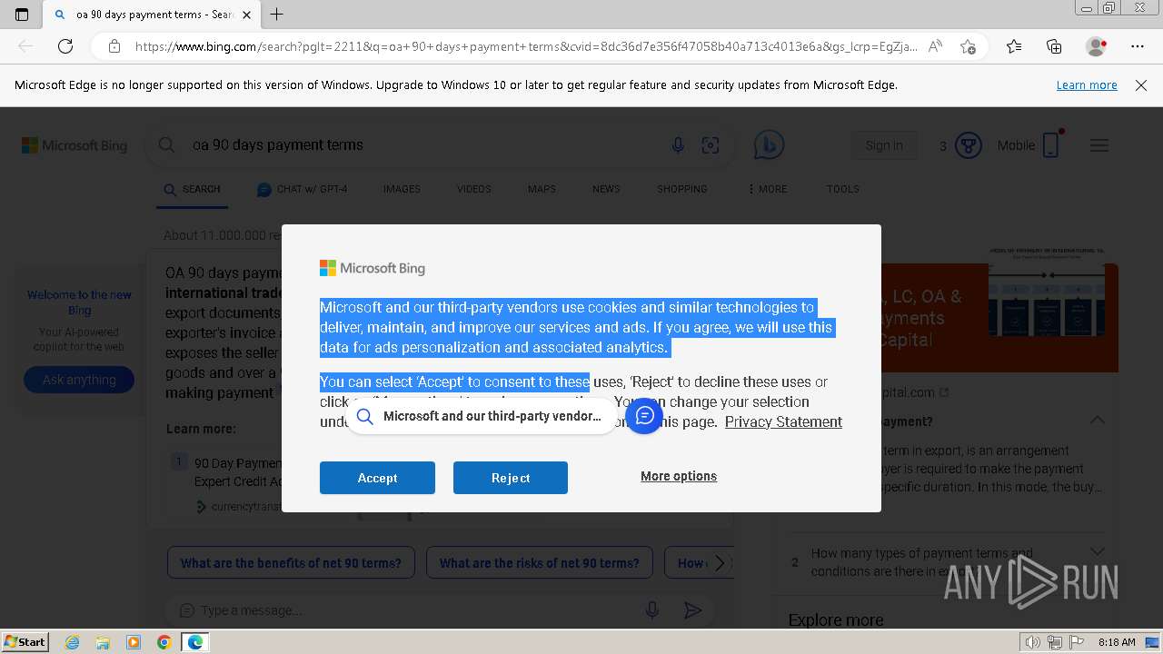The width and height of the screenshot is (1163, 654).
Task: Click the Ask anything button
Action: point(79,380)
